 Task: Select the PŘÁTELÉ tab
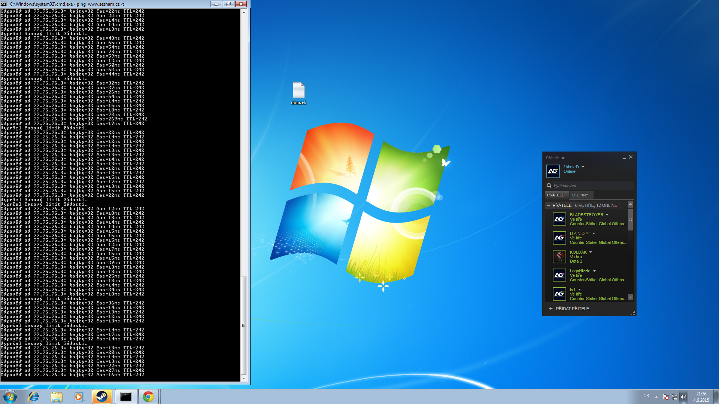click(555, 195)
